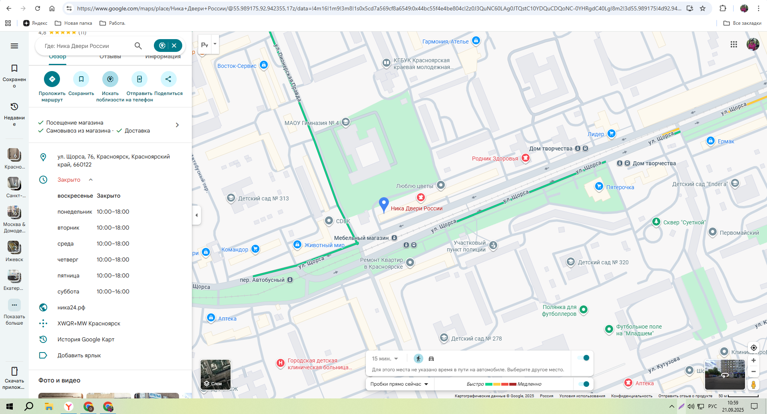
Task: Click the Ника Двери России blue map pin
Action: (x=384, y=204)
